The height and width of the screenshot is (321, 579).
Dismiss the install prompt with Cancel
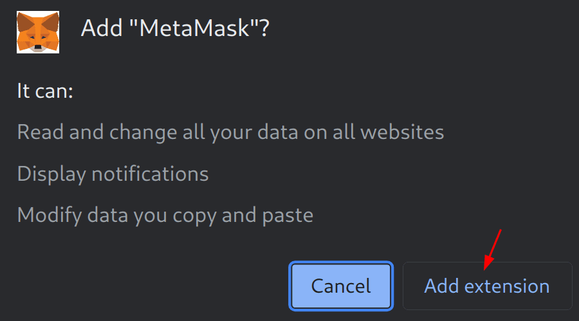click(x=341, y=286)
